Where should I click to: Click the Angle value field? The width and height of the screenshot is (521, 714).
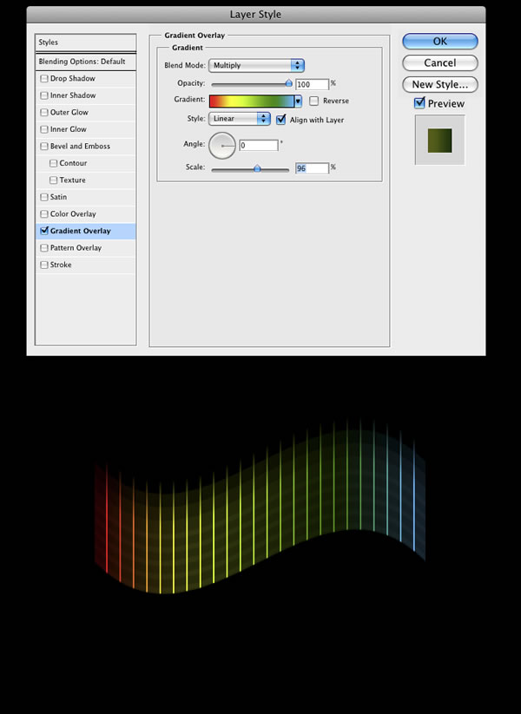coord(259,145)
